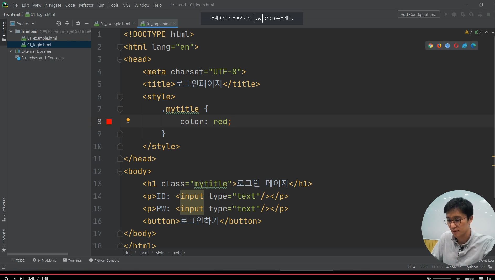
Task: Click Add Configuration button
Action: tap(419, 14)
